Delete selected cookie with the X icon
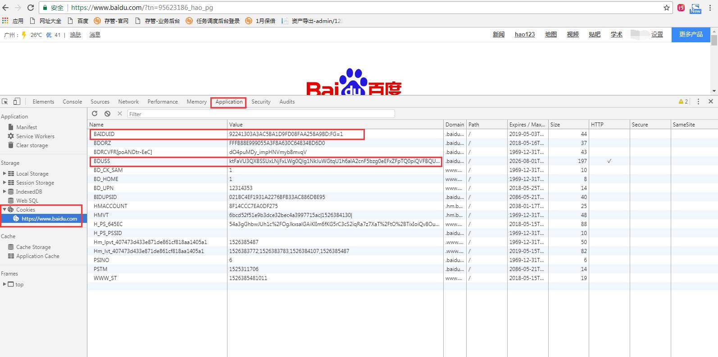The width and height of the screenshot is (718, 357). click(120, 114)
